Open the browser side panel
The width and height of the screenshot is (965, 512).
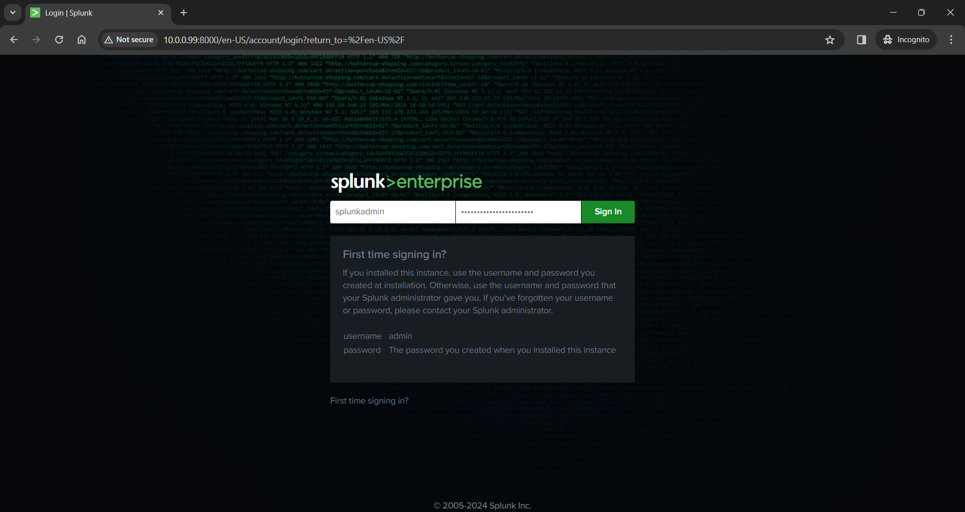pyautogui.click(x=861, y=40)
